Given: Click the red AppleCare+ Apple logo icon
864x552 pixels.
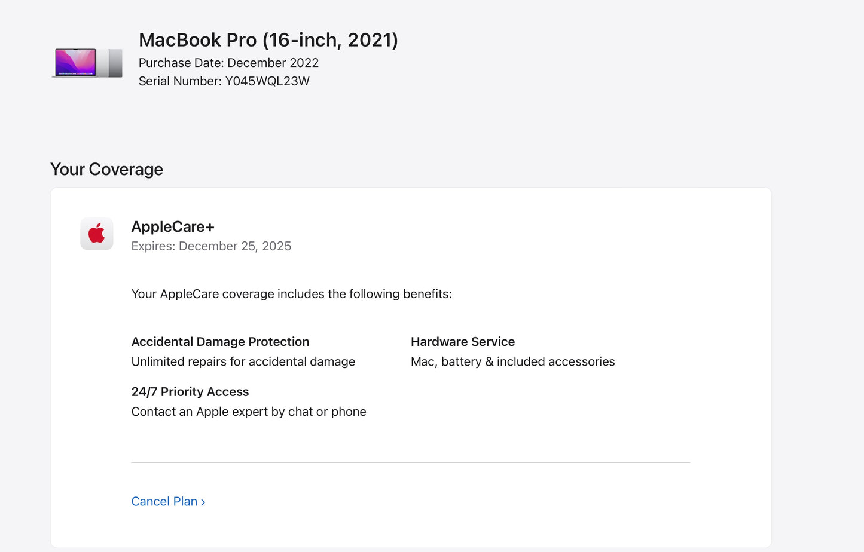Looking at the screenshot, I should [97, 234].
